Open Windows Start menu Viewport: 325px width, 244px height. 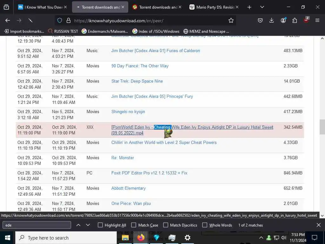[8, 238]
